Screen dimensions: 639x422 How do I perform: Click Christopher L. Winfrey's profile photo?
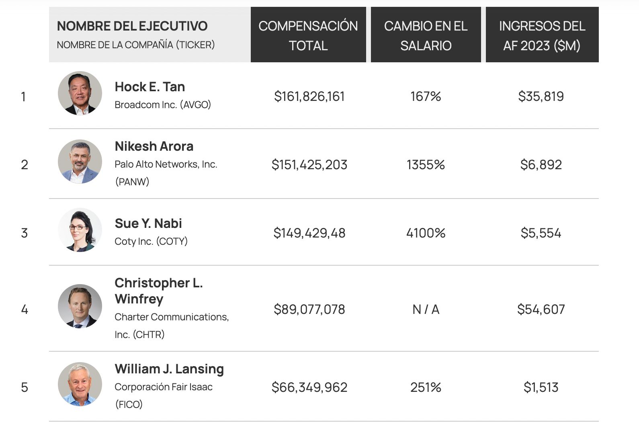point(80,306)
